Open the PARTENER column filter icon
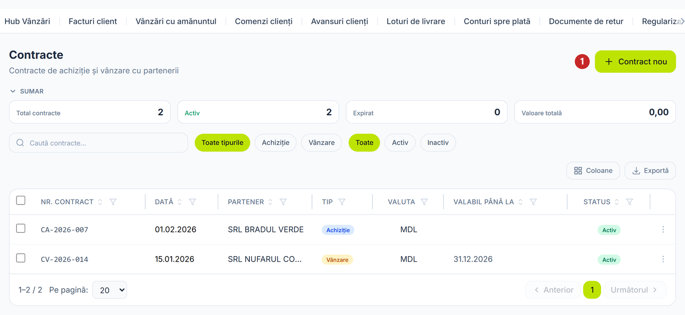685x315 pixels. [x=283, y=202]
